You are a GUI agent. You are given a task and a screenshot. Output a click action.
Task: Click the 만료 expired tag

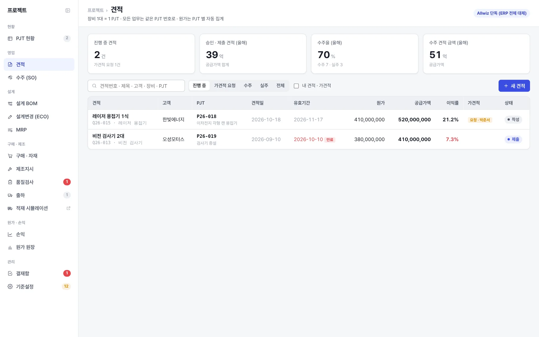(330, 140)
